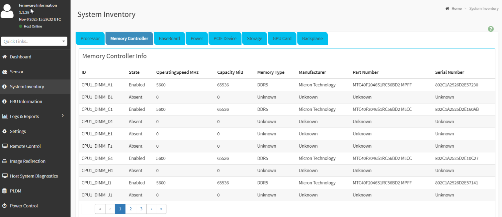
Task: Click the FRU Information info icon
Action: pyautogui.click(x=5, y=102)
